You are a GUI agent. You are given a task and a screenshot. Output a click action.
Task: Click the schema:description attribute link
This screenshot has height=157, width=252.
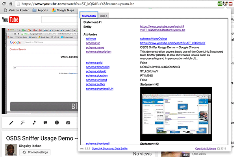coord(98,52)
